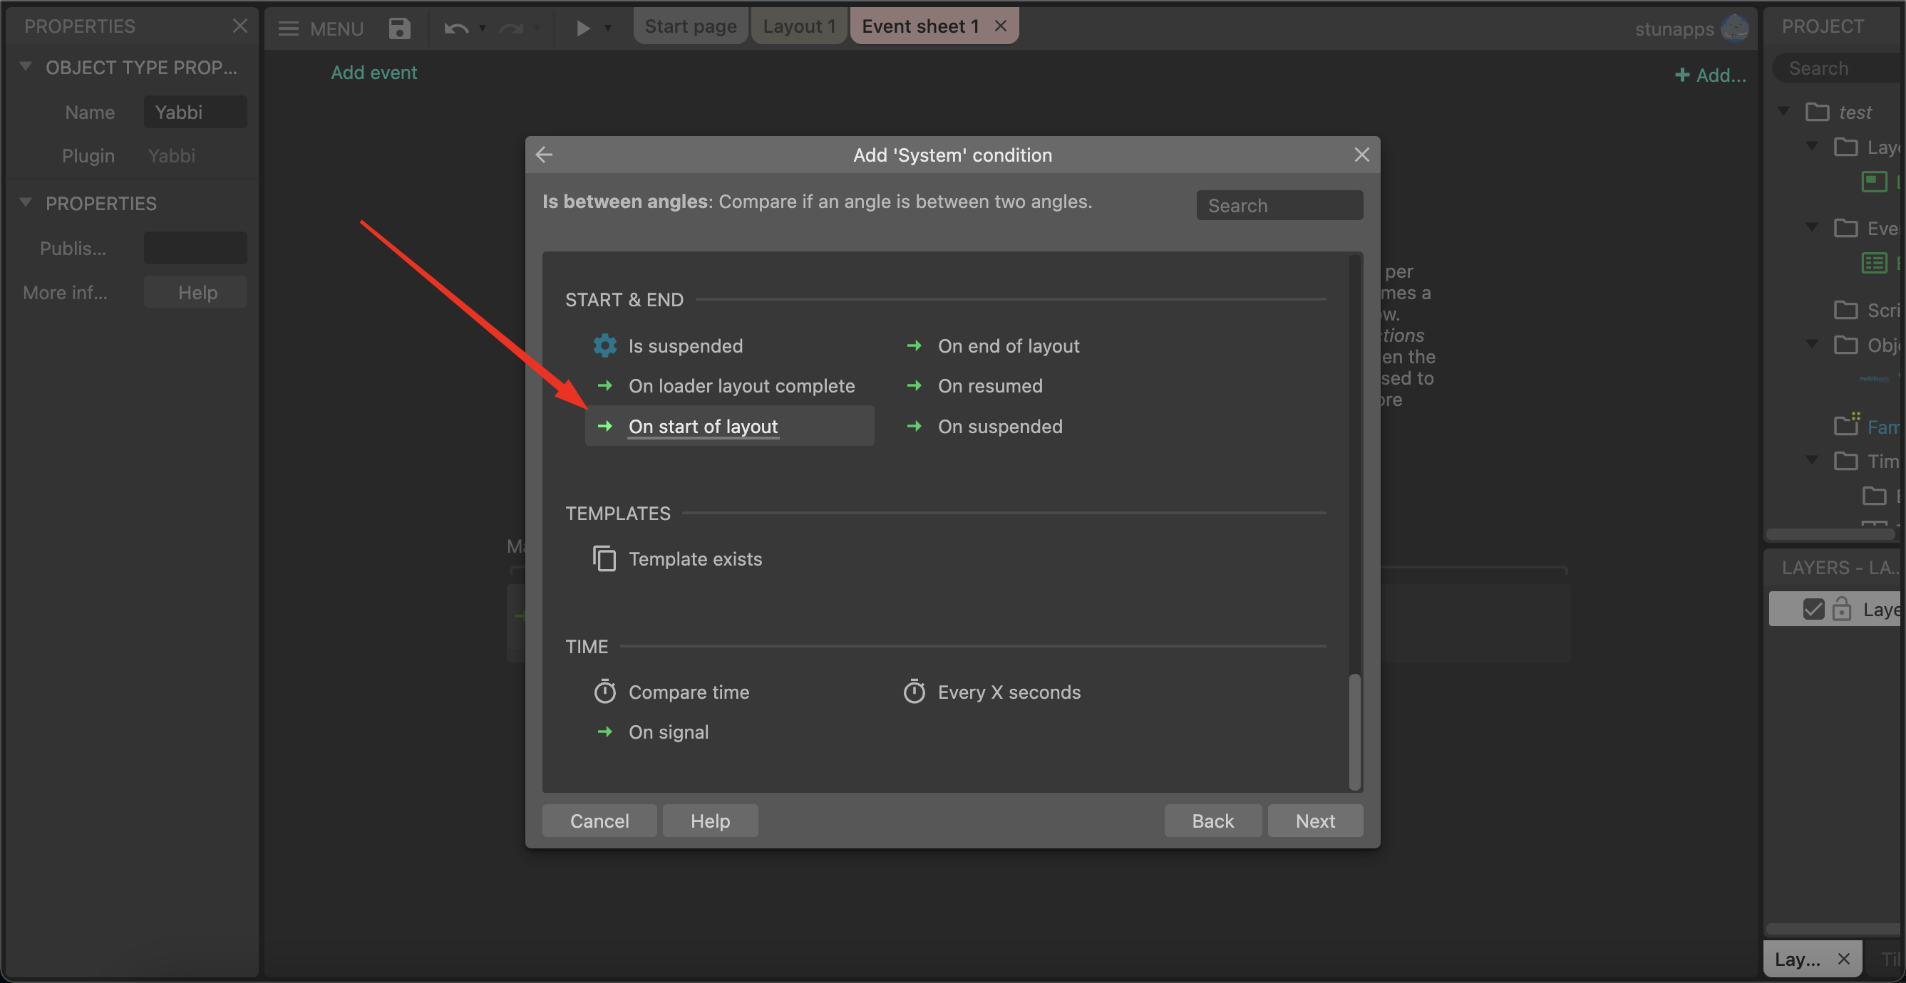This screenshot has width=1906, height=983.
Task: Click the stunapps account avatar
Action: (1734, 28)
